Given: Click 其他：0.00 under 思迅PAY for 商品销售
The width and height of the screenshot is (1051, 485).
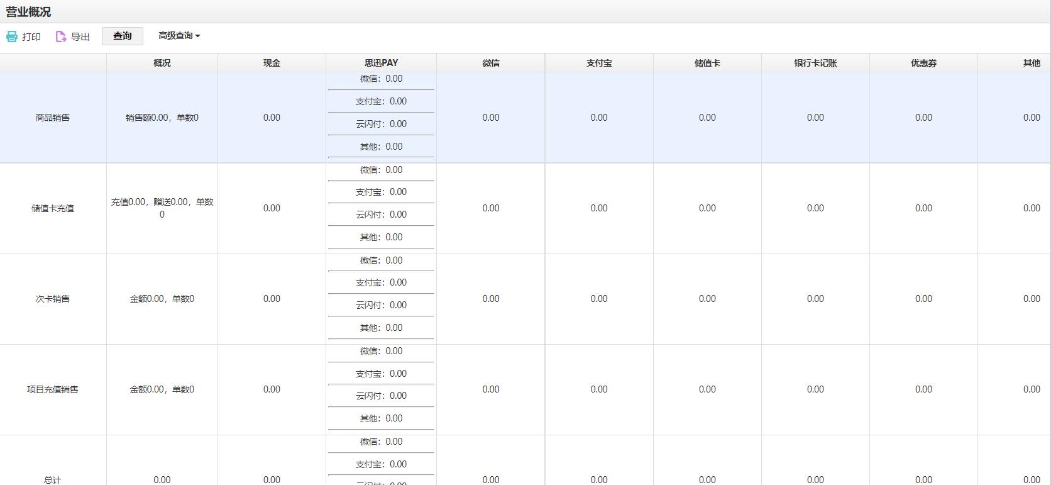Looking at the screenshot, I should click(381, 147).
